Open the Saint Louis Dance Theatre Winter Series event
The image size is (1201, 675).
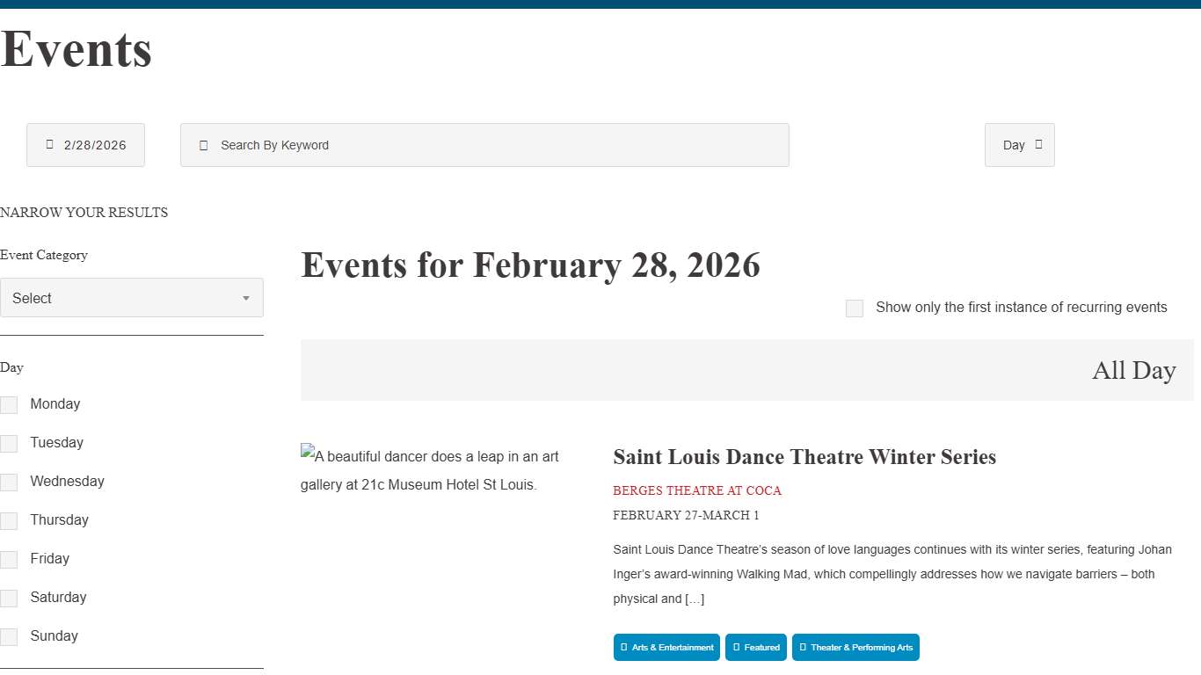(804, 456)
